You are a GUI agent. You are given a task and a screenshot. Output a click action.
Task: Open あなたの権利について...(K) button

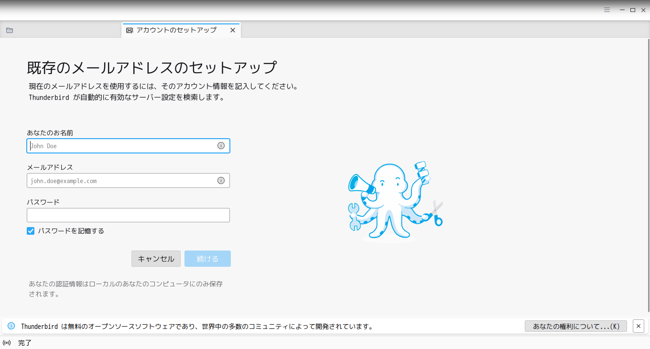(x=576, y=326)
